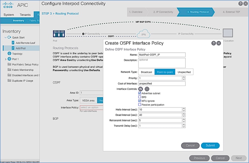Select NSSA area as Area Type
Viewport: 249px width, 163px height.
[x=88, y=100]
